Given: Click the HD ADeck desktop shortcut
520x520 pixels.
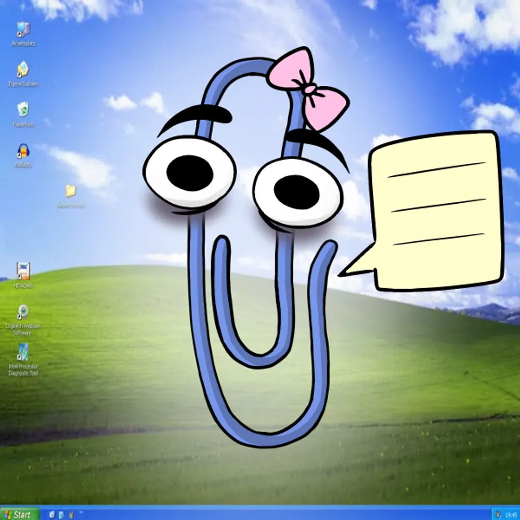Looking at the screenshot, I should [x=23, y=272].
